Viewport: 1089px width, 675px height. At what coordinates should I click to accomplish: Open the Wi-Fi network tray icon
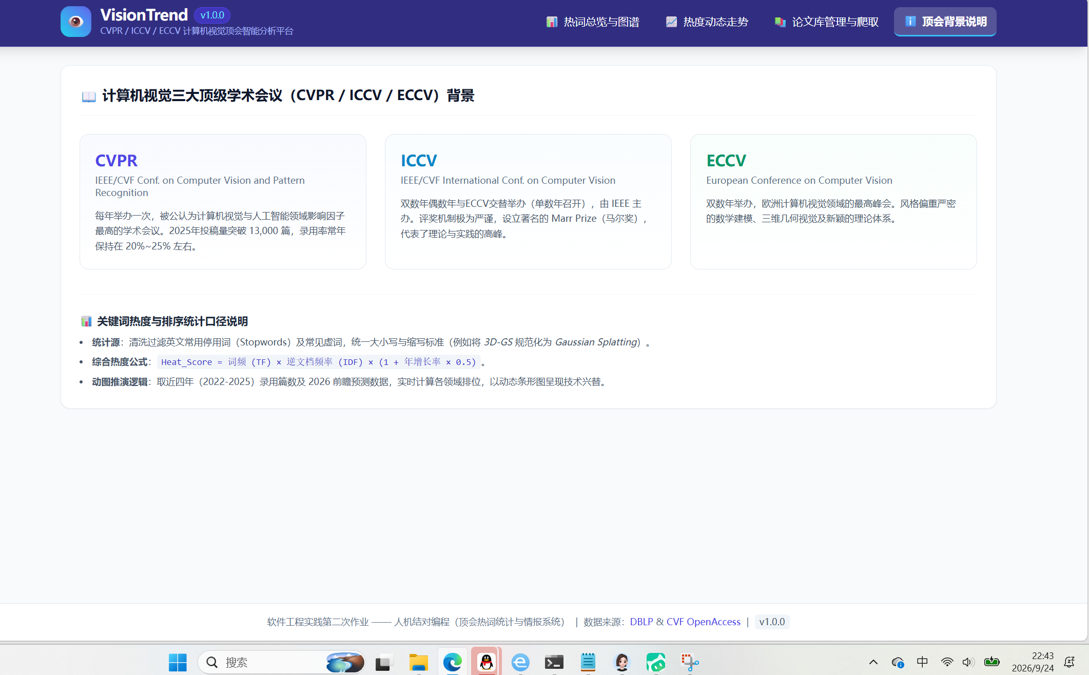(x=947, y=662)
